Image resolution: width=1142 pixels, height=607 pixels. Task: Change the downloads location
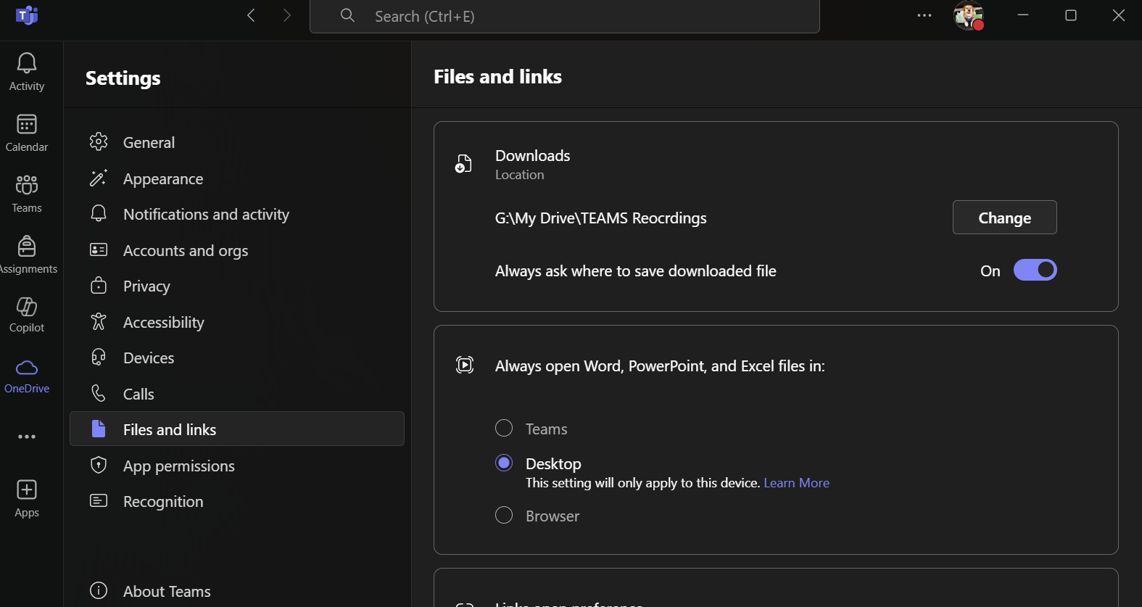[x=1004, y=218]
